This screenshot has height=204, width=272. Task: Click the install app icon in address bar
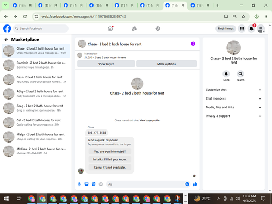coord(226,17)
